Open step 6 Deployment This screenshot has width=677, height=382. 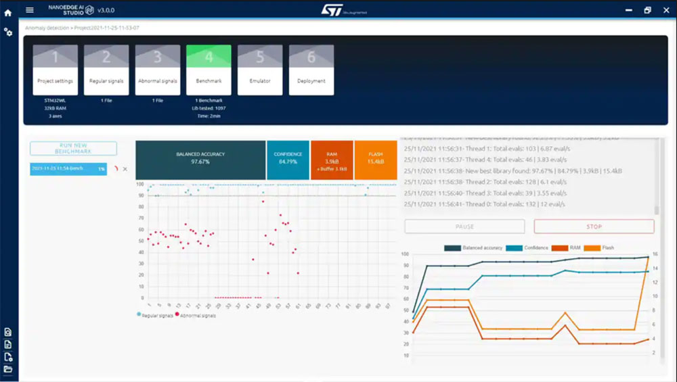[x=311, y=70]
